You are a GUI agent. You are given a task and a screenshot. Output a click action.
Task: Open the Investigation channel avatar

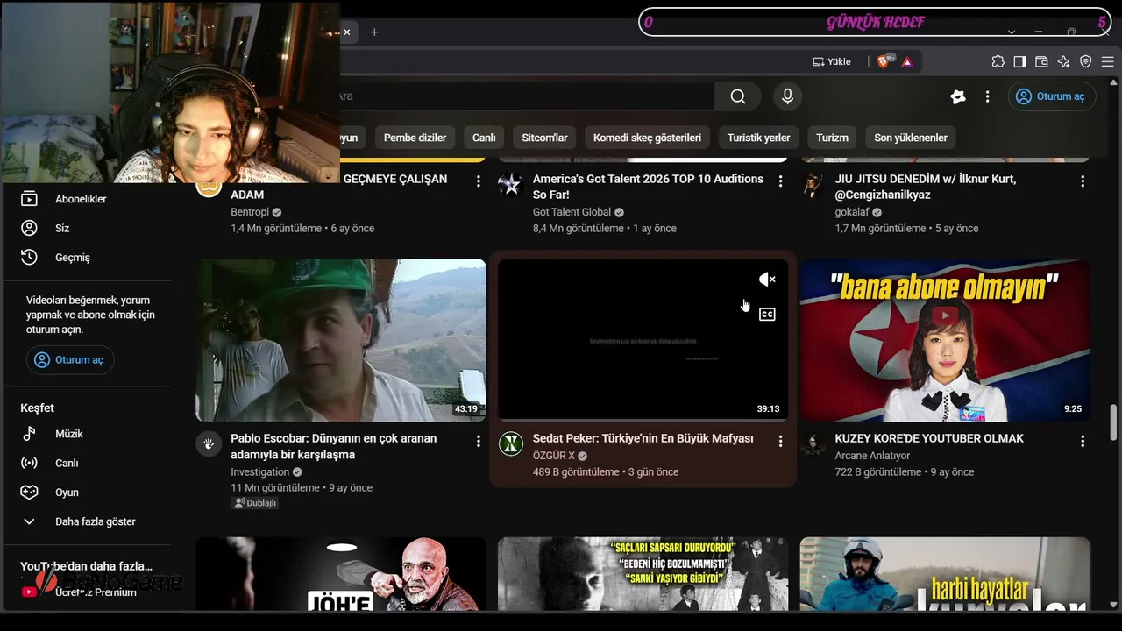click(209, 443)
